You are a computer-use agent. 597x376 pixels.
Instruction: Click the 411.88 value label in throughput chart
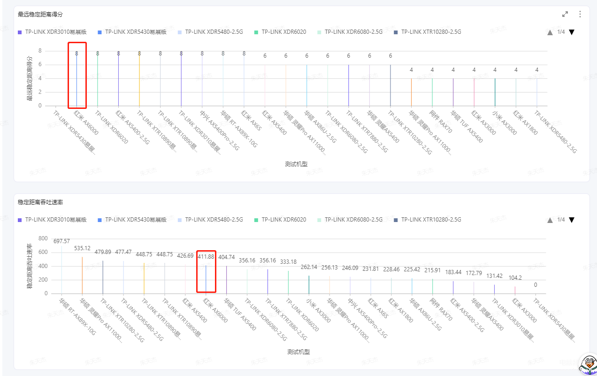206,257
